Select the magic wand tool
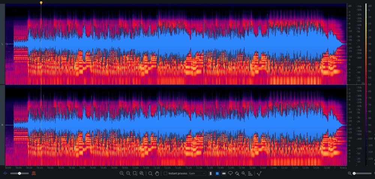The image size is (375, 179). pyautogui.click(x=243, y=173)
